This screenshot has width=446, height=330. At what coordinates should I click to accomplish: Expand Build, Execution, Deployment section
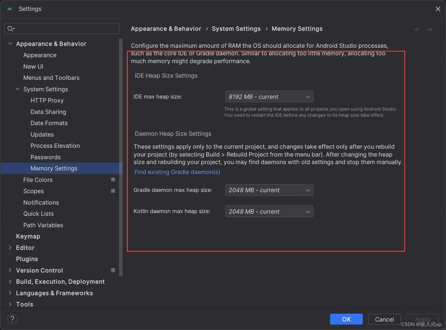[10, 282]
